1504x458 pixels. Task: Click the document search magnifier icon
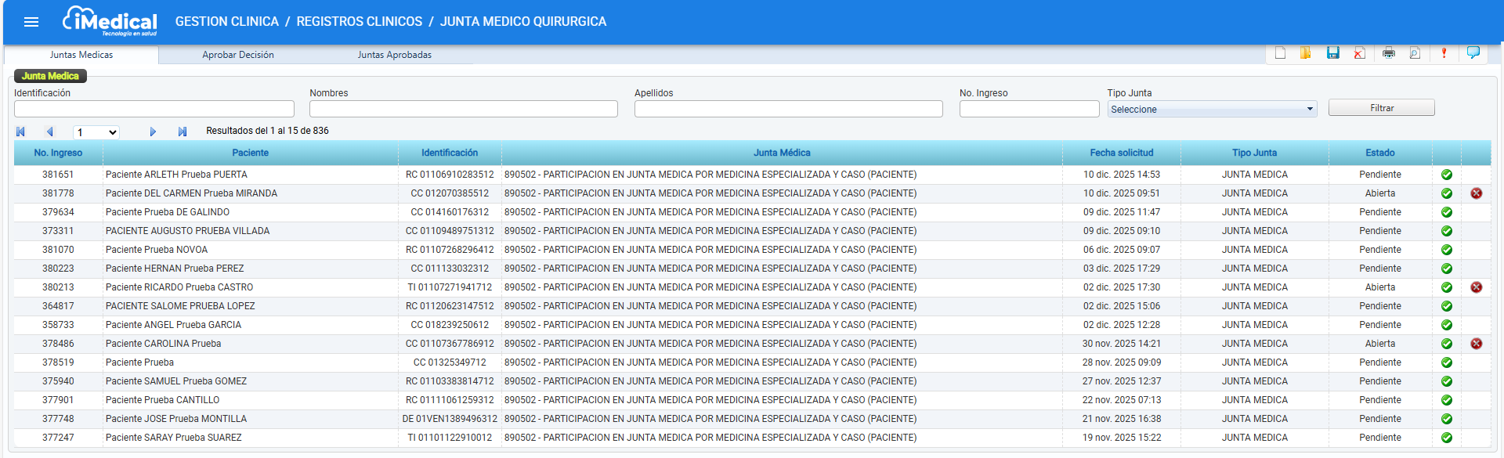(1415, 53)
